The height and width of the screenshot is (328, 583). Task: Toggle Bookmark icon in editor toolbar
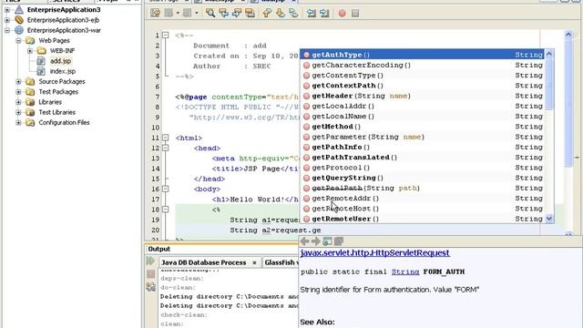point(293,13)
